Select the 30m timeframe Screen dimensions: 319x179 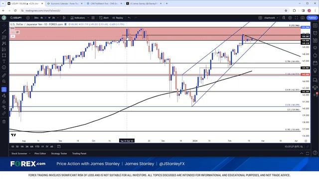[36, 18]
